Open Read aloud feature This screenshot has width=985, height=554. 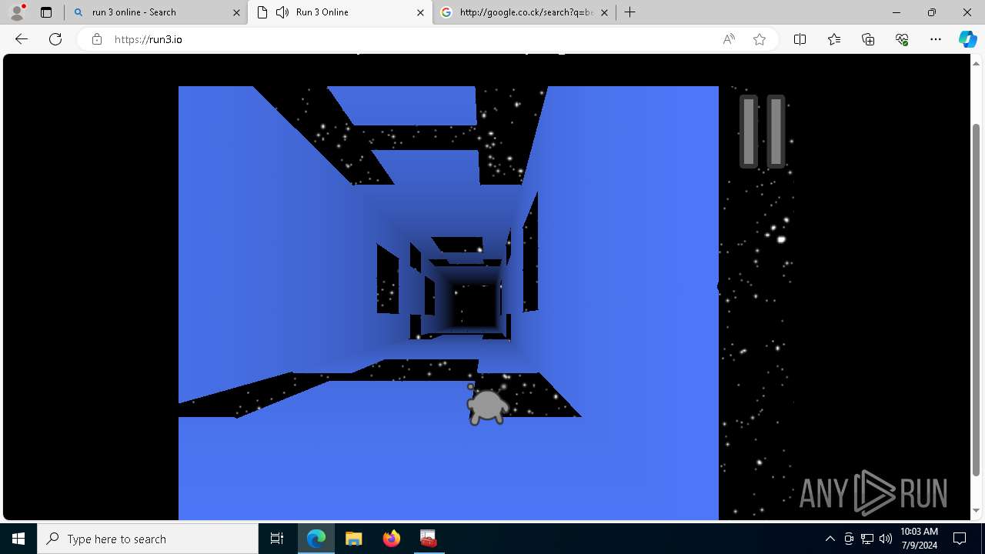(729, 39)
